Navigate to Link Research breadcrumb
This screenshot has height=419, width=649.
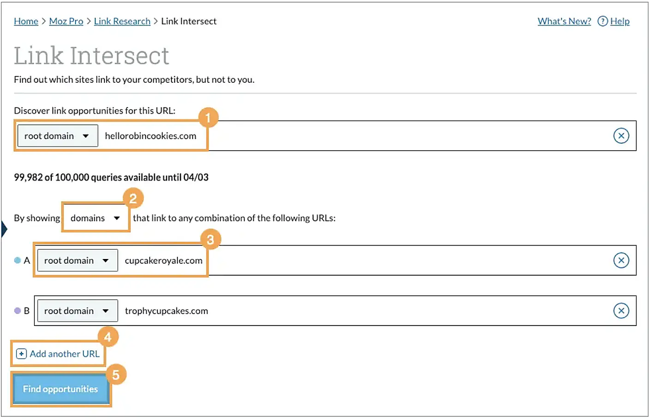point(122,21)
